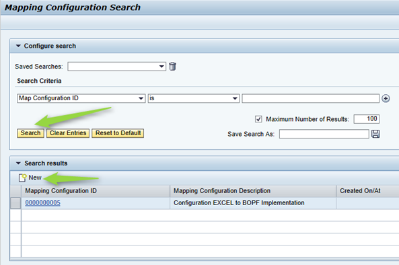399x265 pixels.
Task: Focus the Maximum Number of Results field
Action: [367, 119]
